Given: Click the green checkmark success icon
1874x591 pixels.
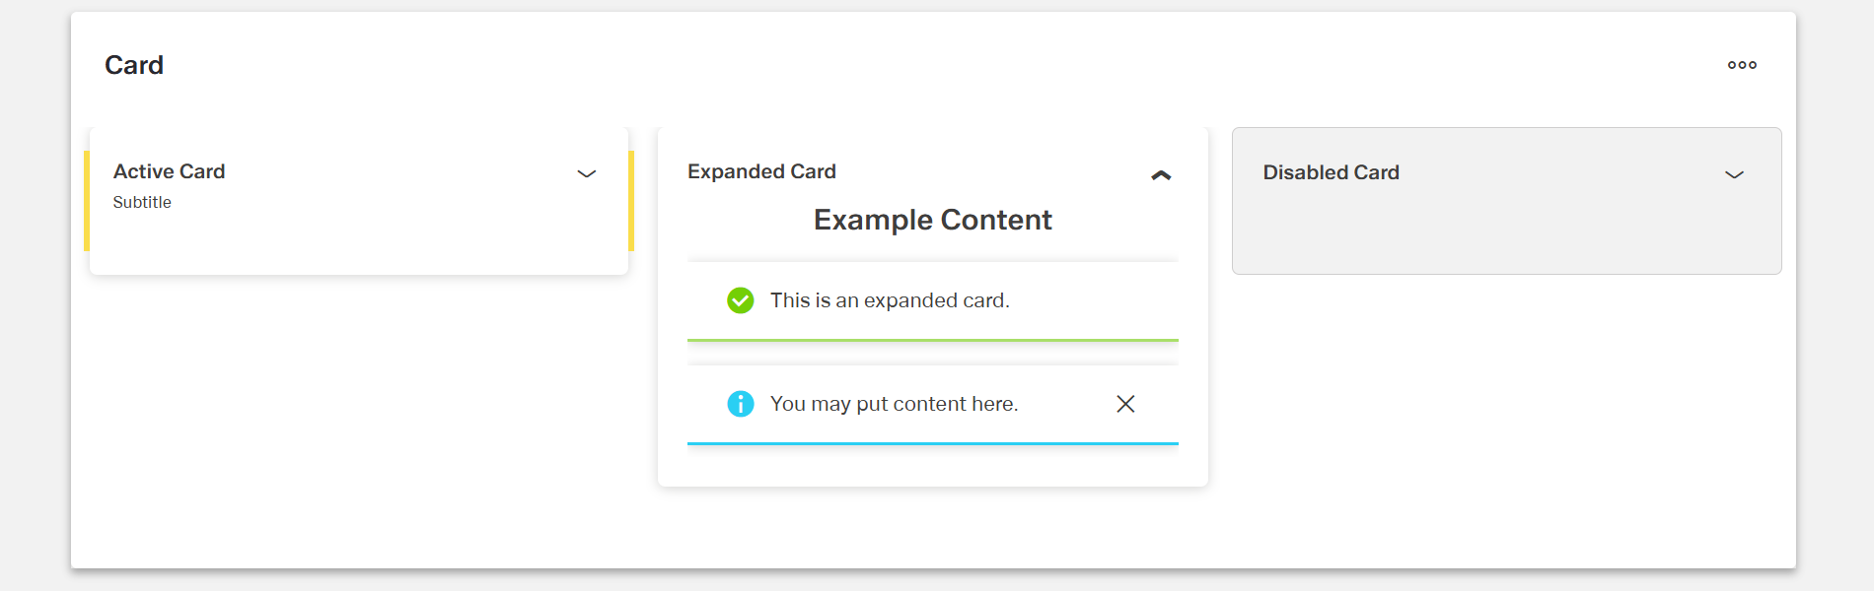Looking at the screenshot, I should (x=741, y=300).
